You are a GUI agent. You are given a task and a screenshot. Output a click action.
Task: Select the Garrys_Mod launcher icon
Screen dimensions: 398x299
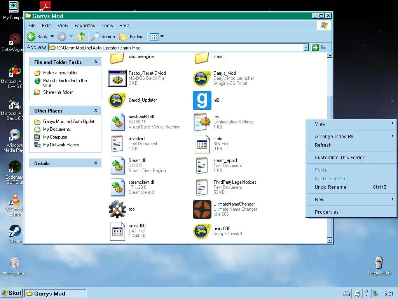[202, 78]
